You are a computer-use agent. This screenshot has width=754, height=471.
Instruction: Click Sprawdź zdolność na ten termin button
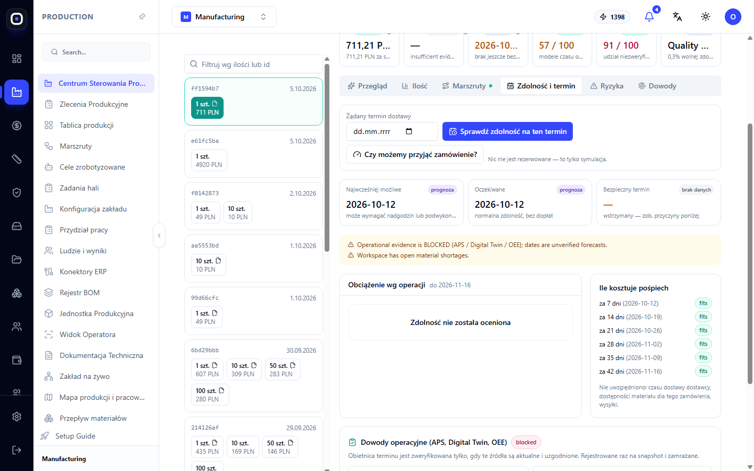click(507, 131)
